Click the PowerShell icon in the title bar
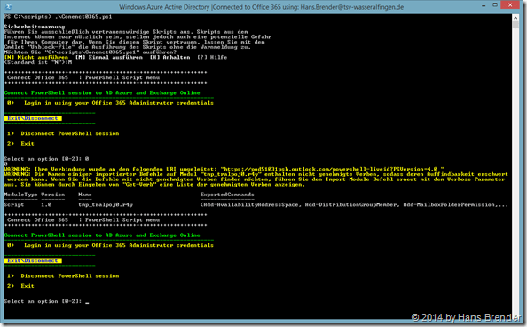The height and width of the screenshot is (327, 527). click(9, 6)
